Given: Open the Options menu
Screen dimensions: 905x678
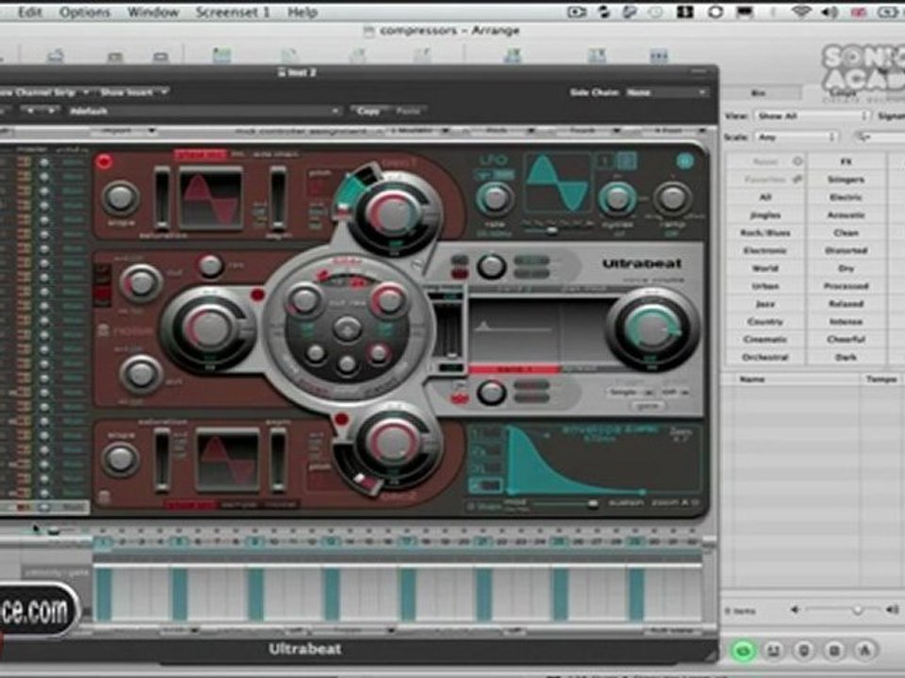Looking at the screenshot, I should point(84,12).
